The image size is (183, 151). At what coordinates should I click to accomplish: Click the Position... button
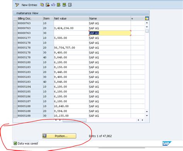pos(59,136)
